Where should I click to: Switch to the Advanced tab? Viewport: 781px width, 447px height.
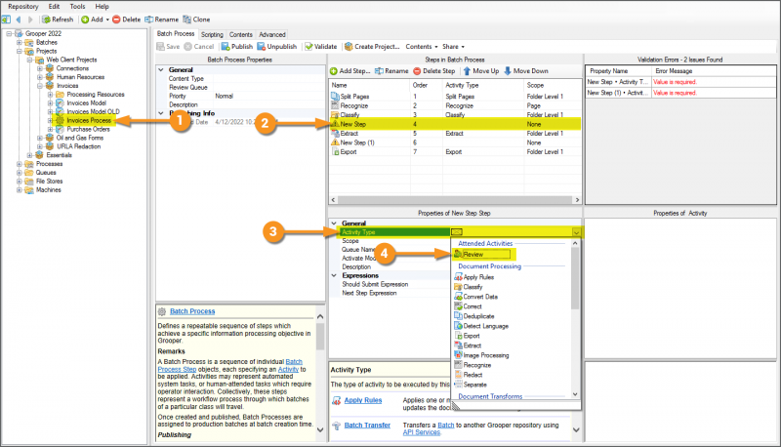click(x=272, y=34)
